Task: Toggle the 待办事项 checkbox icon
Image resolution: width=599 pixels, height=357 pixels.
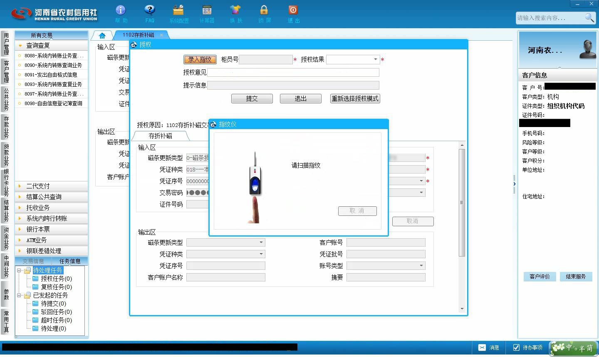Action: tap(516, 347)
